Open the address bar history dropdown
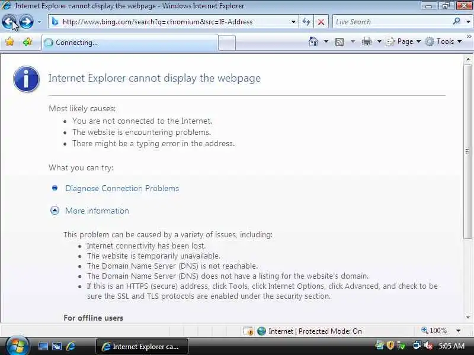Image resolution: width=474 pixels, height=355 pixels. (293, 22)
